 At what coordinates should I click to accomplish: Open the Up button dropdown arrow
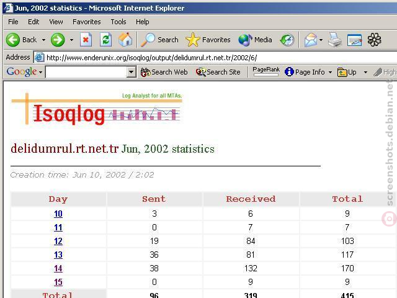(365, 73)
